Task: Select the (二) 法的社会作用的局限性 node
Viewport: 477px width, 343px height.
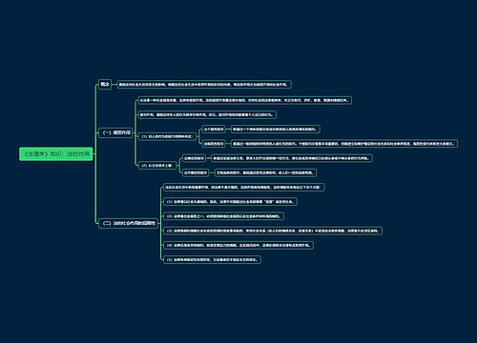Action: [129, 223]
